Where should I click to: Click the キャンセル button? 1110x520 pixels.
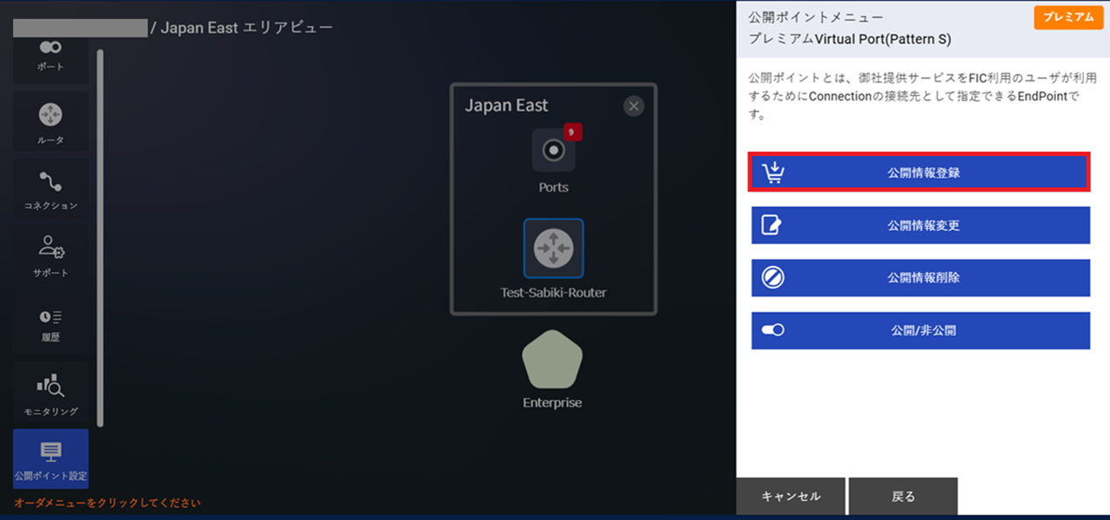791,496
